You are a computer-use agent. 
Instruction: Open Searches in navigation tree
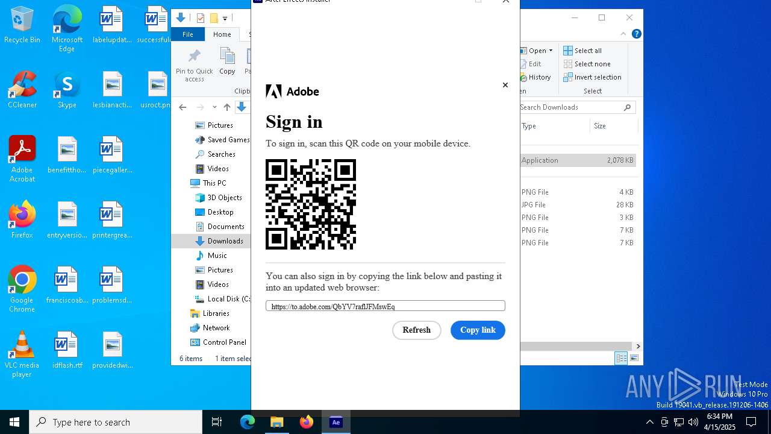(216, 154)
